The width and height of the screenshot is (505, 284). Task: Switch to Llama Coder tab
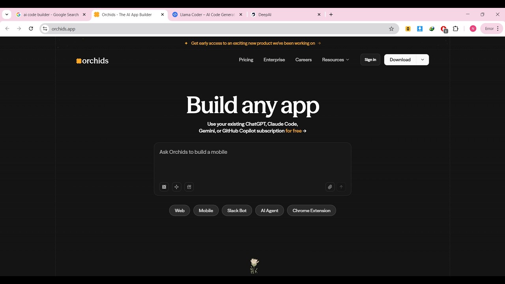tap(208, 15)
